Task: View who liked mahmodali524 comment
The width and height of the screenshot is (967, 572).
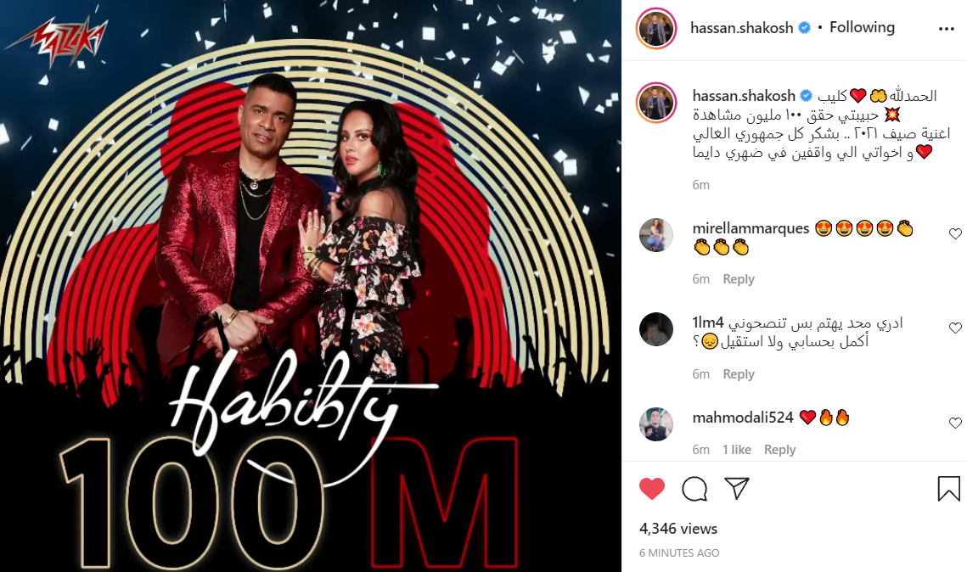Action: click(x=736, y=450)
